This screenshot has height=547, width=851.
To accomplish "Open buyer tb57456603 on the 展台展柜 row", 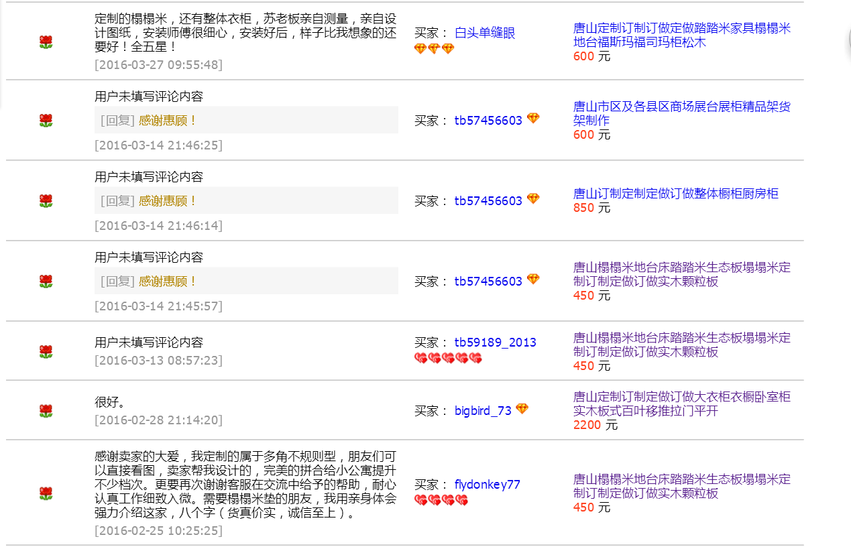I will [488, 121].
